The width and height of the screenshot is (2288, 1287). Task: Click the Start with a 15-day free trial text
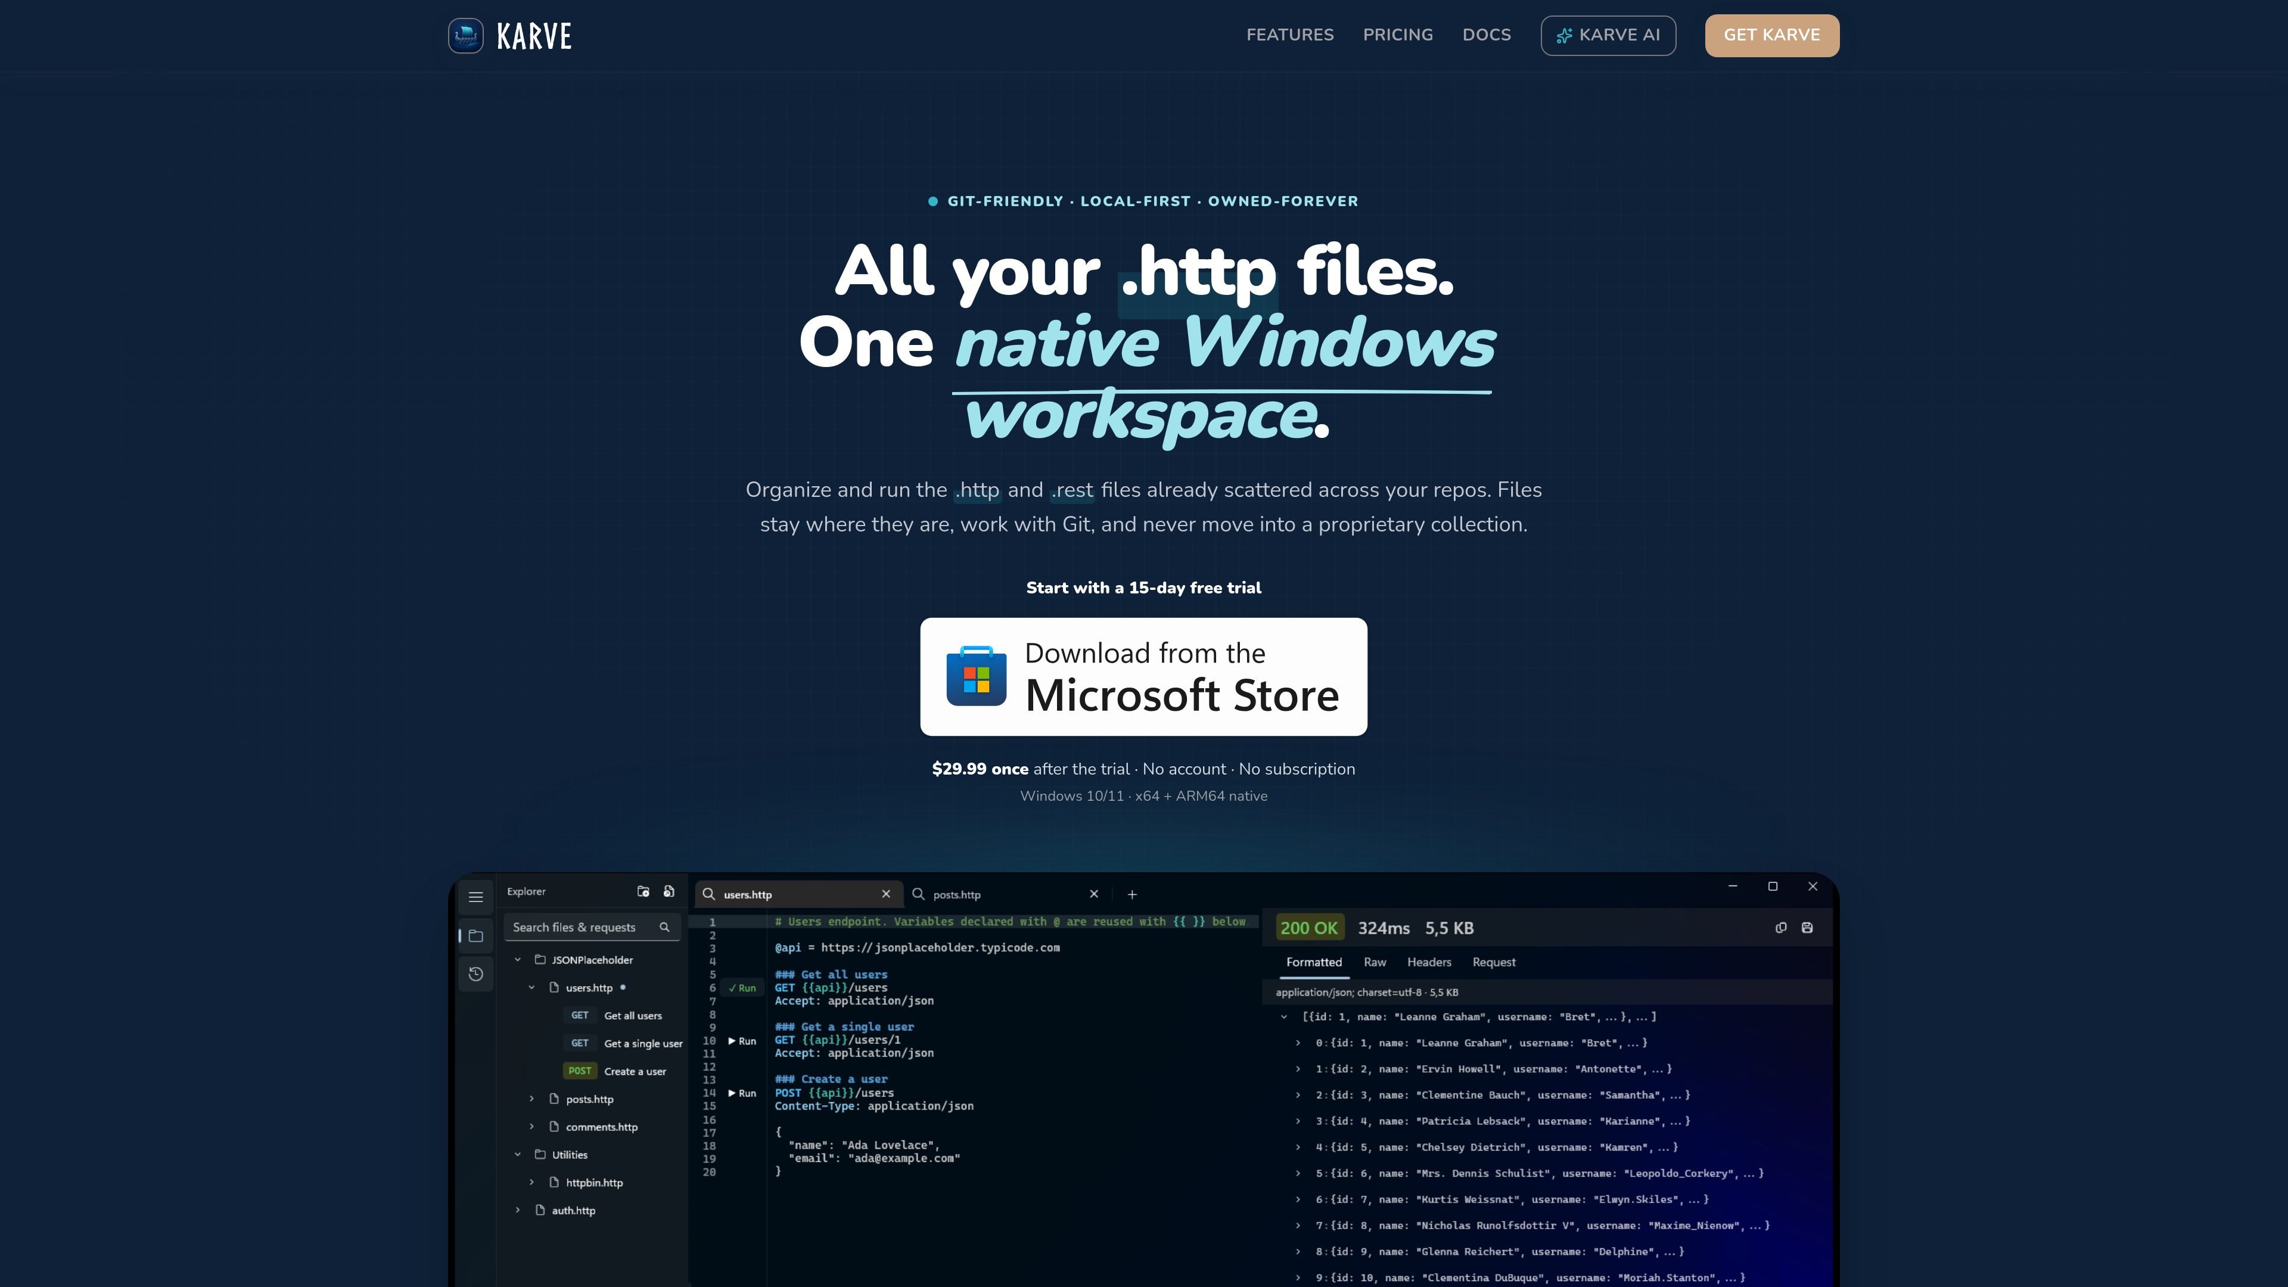tap(1143, 588)
